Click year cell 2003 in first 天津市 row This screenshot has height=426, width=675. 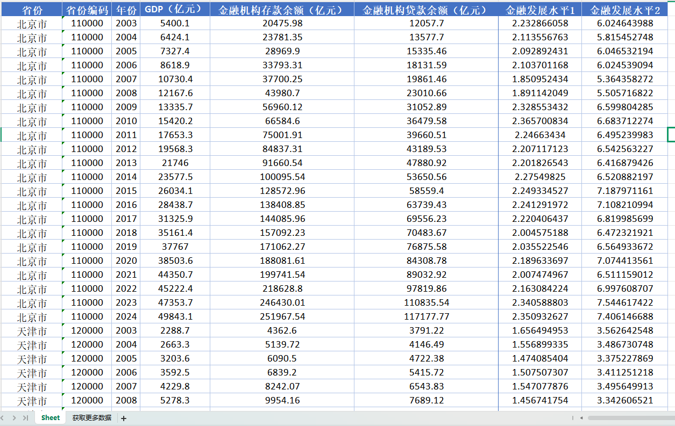pyautogui.click(x=126, y=331)
